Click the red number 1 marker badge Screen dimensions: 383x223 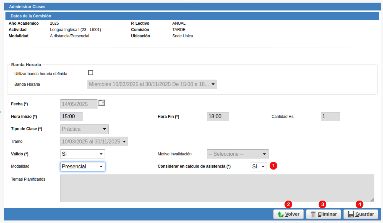(x=273, y=166)
